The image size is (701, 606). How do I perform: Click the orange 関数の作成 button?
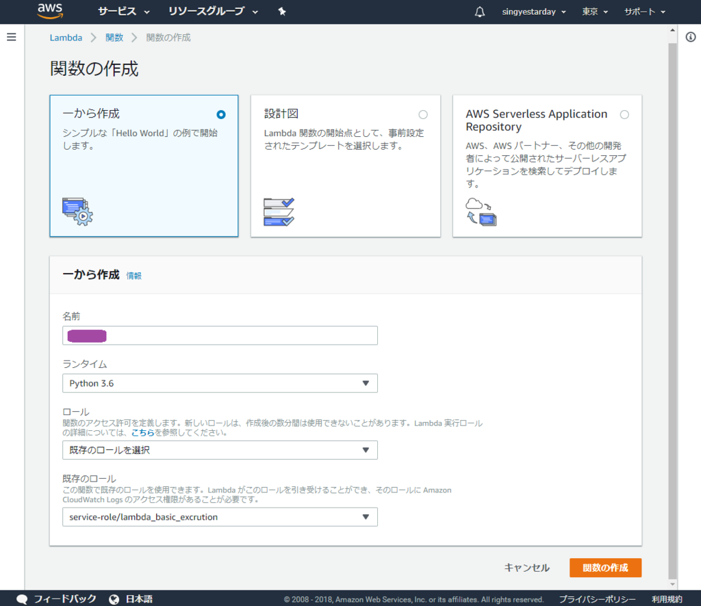click(x=605, y=568)
